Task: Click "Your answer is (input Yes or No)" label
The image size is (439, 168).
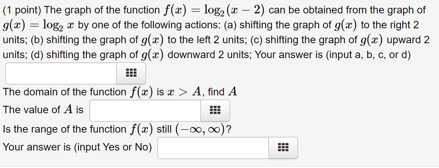Action: tap(77, 147)
